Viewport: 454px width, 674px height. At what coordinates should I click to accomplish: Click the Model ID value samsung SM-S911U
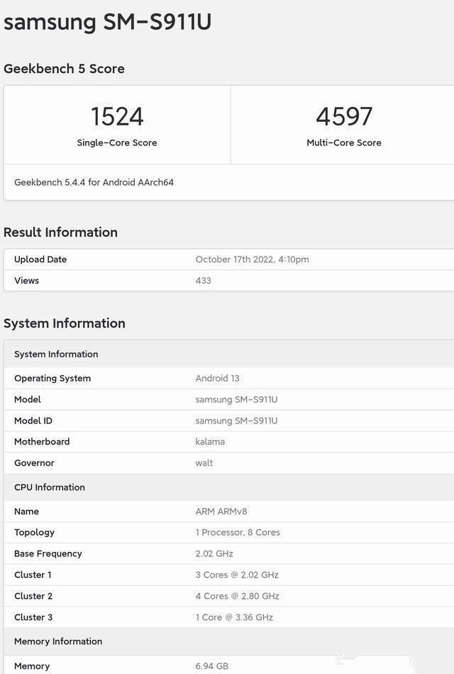pyautogui.click(x=236, y=421)
